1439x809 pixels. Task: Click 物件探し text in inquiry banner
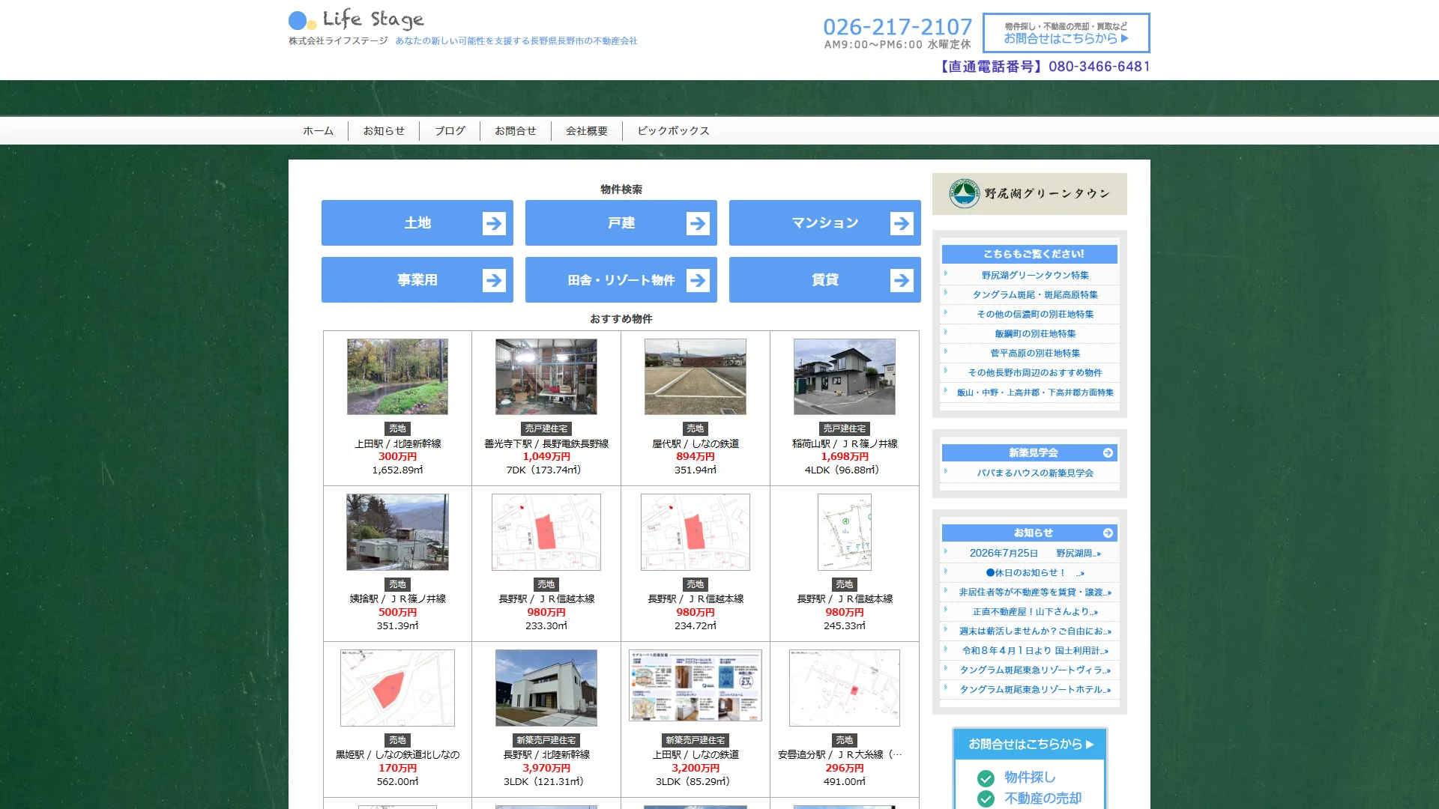pos(1030,778)
